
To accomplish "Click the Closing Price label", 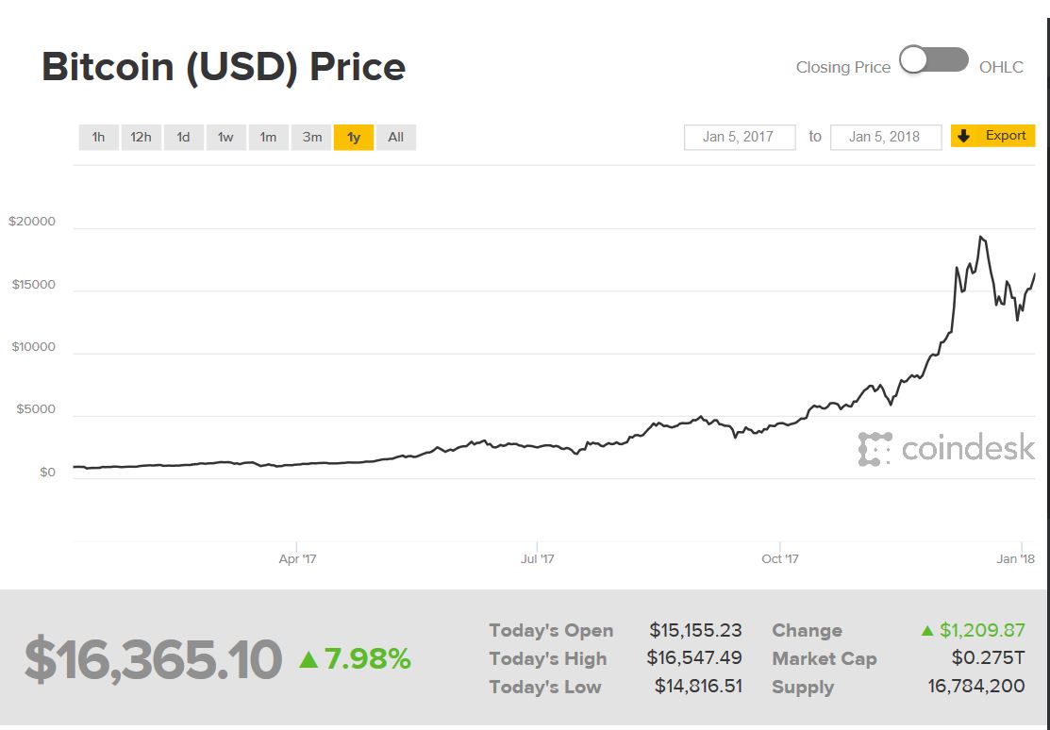I will (842, 67).
